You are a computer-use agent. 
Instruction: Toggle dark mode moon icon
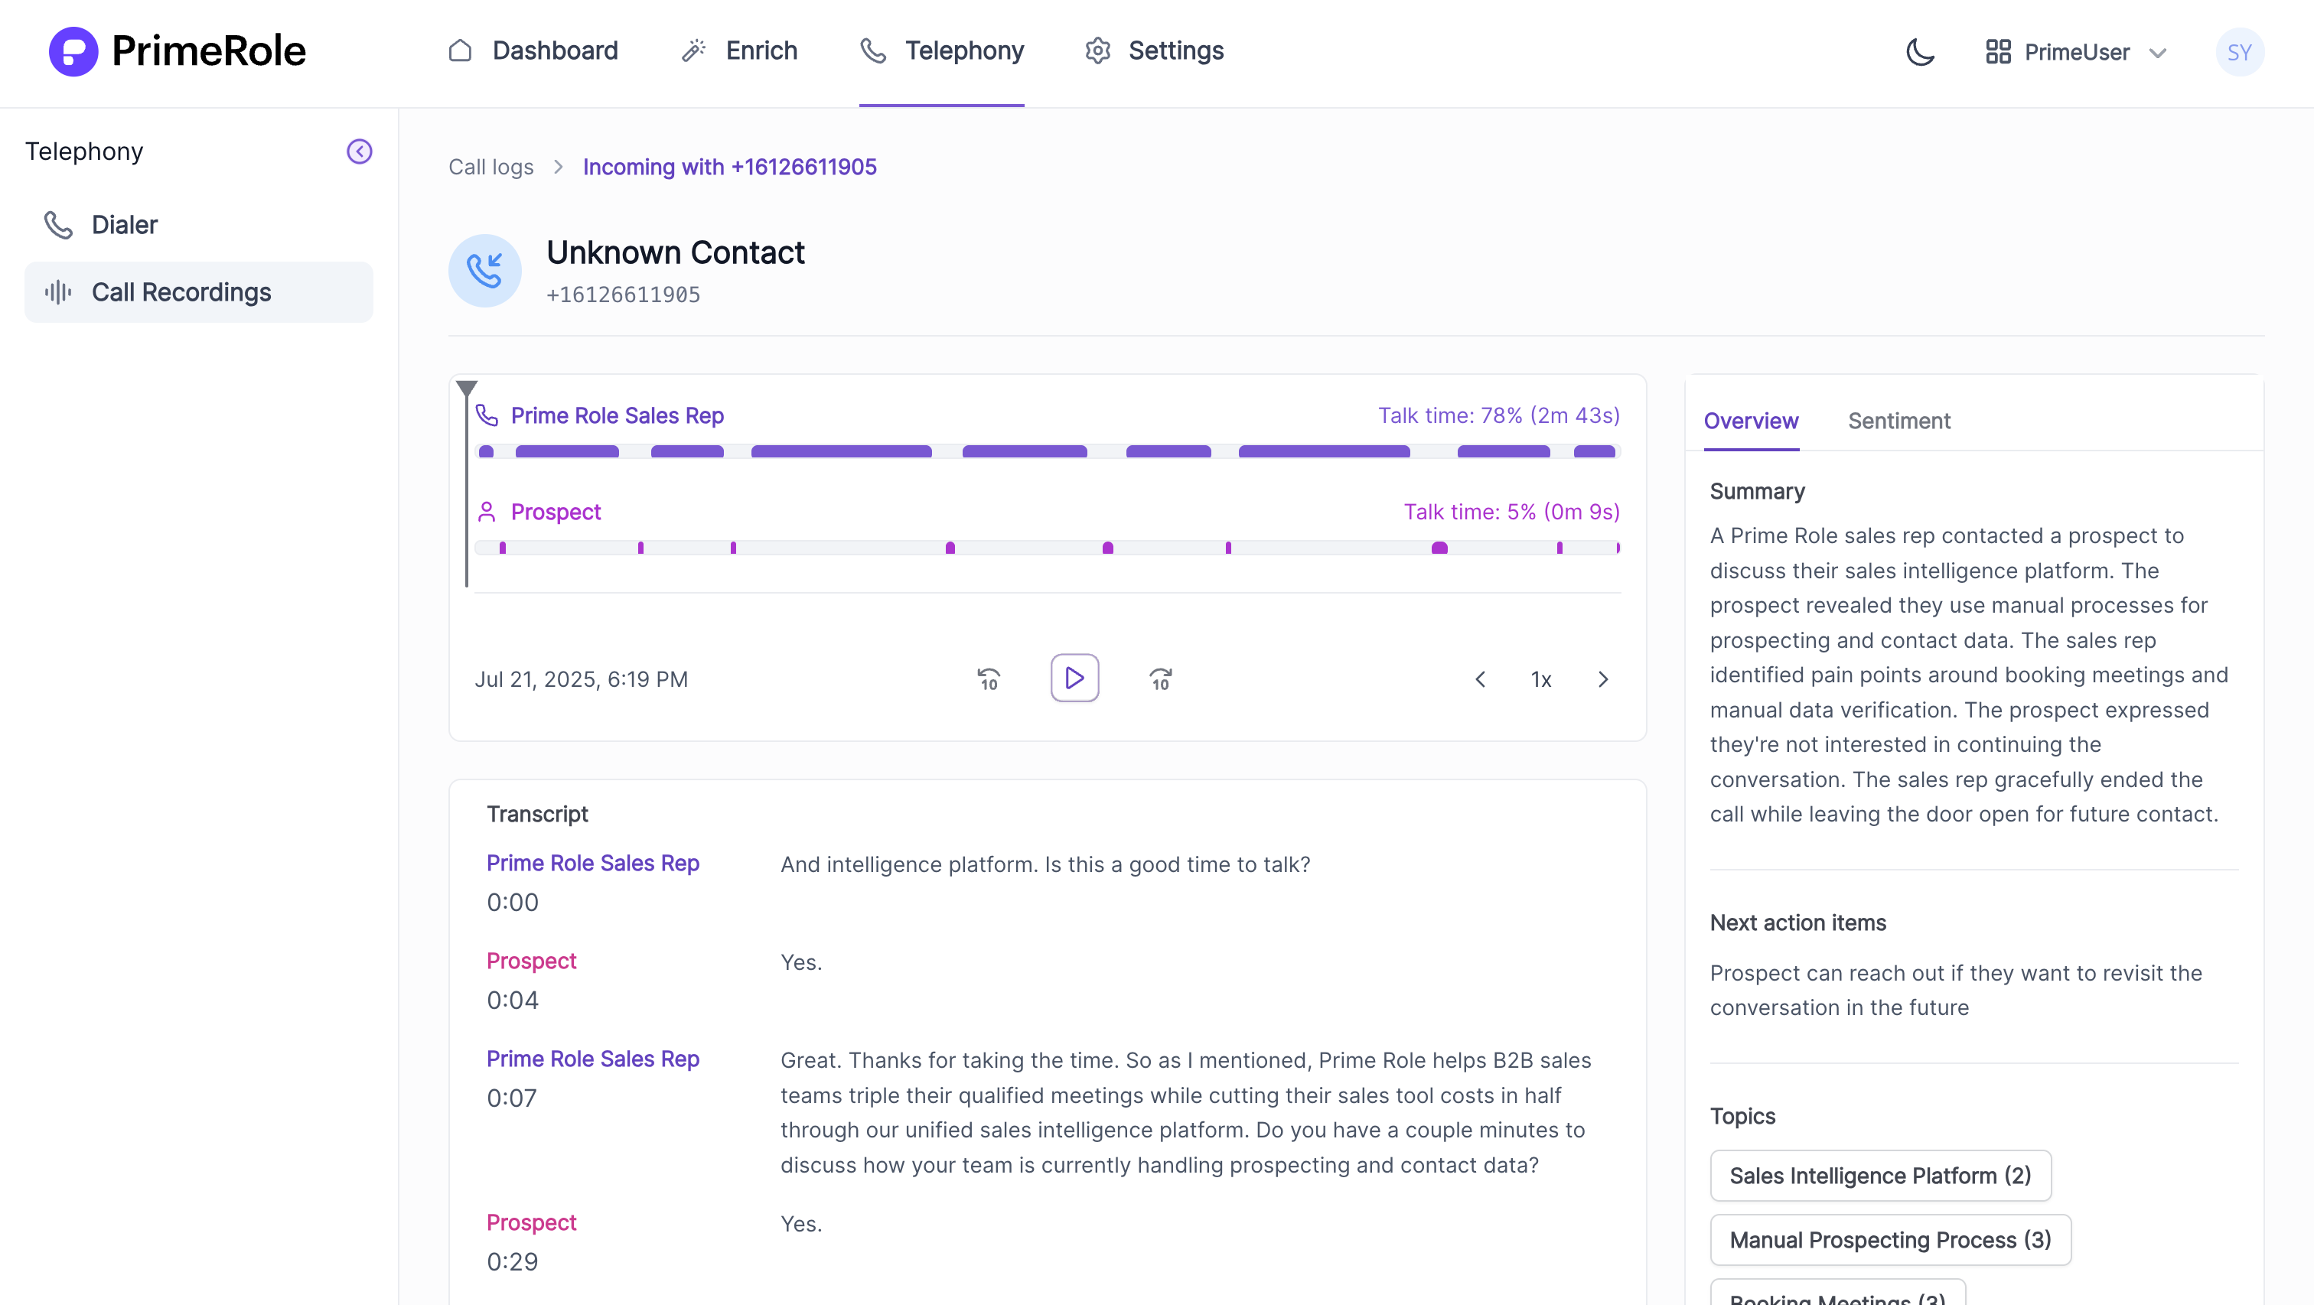(x=1919, y=52)
